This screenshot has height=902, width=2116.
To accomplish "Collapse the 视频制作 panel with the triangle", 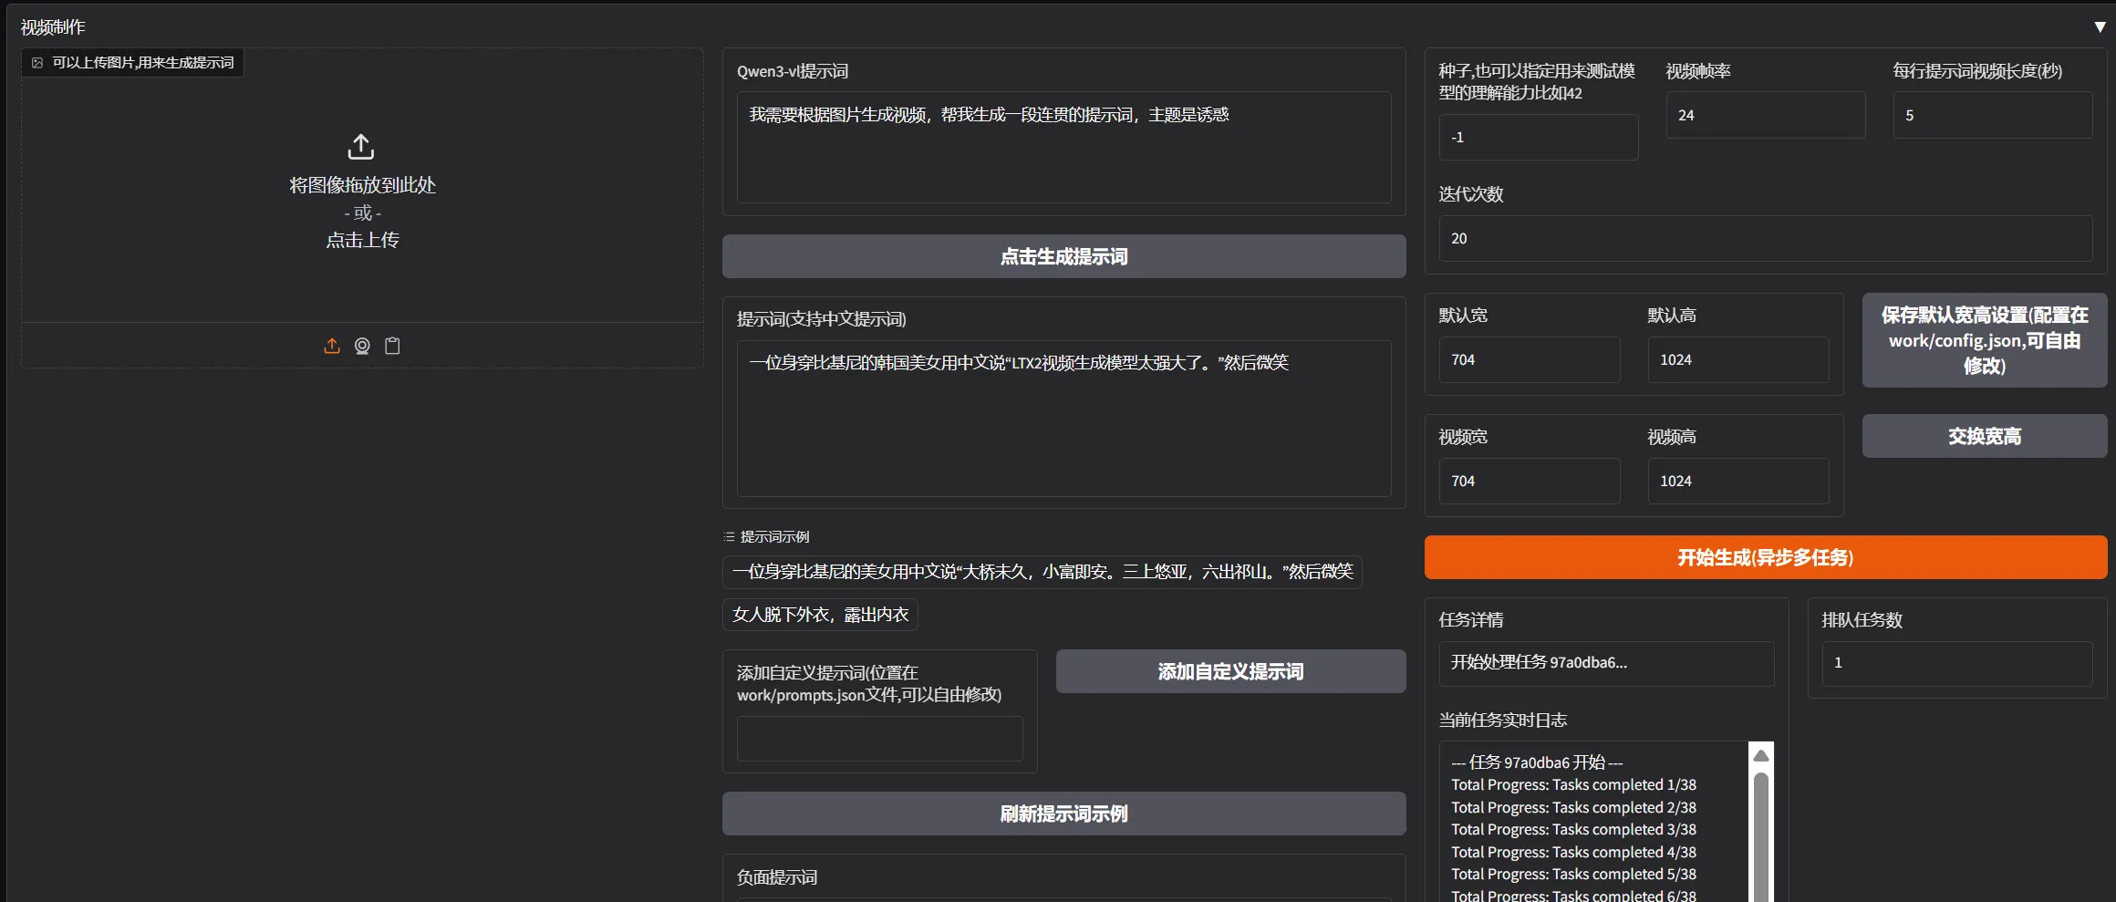I will click(x=2101, y=26).
